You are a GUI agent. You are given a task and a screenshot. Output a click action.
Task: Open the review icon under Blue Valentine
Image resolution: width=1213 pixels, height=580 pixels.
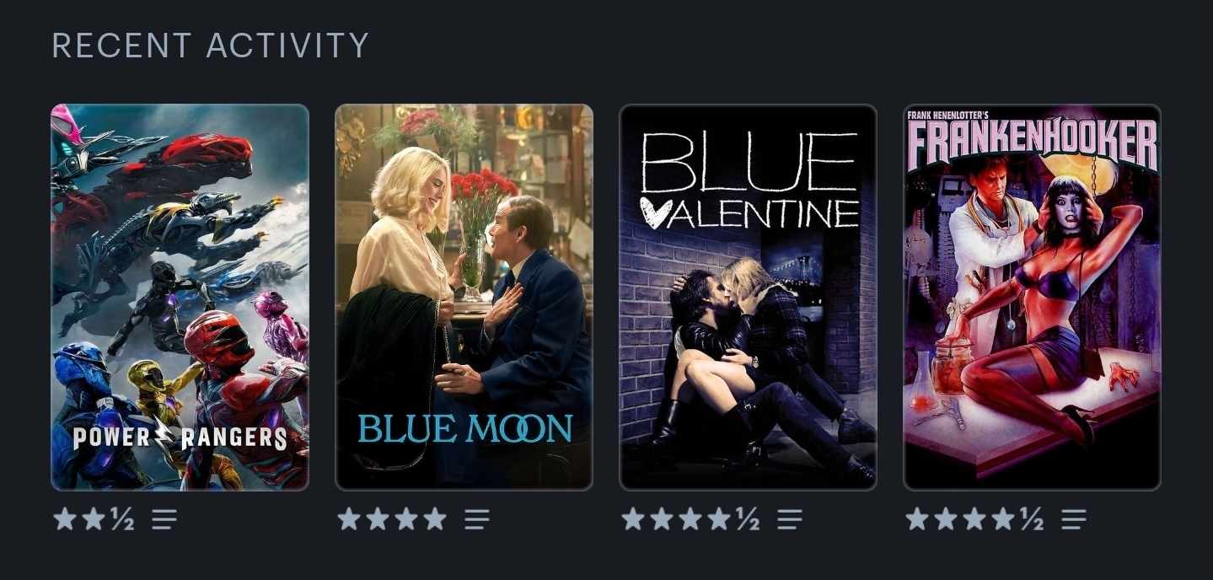(790, 519)
